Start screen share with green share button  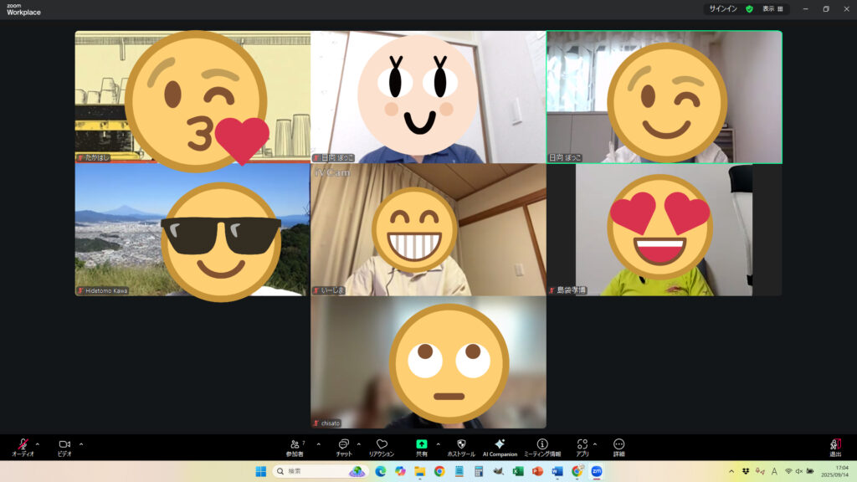(x=422, y=444)
